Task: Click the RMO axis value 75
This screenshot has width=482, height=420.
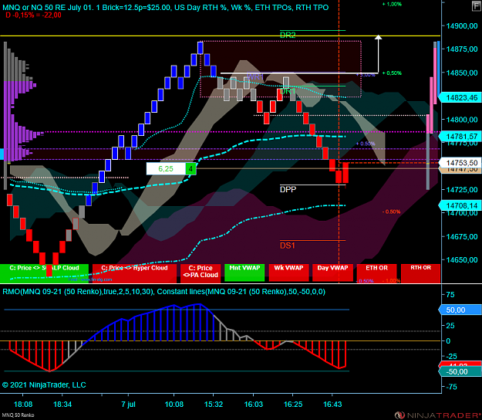Action: click(x=450, y=295)
